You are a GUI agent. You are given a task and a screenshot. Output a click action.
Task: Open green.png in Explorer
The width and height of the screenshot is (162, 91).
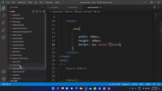point(17,55)
